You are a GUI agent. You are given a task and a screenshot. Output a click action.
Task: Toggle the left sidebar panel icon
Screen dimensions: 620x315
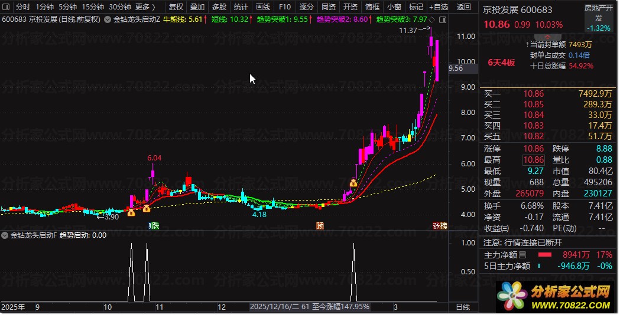[6, 6]
